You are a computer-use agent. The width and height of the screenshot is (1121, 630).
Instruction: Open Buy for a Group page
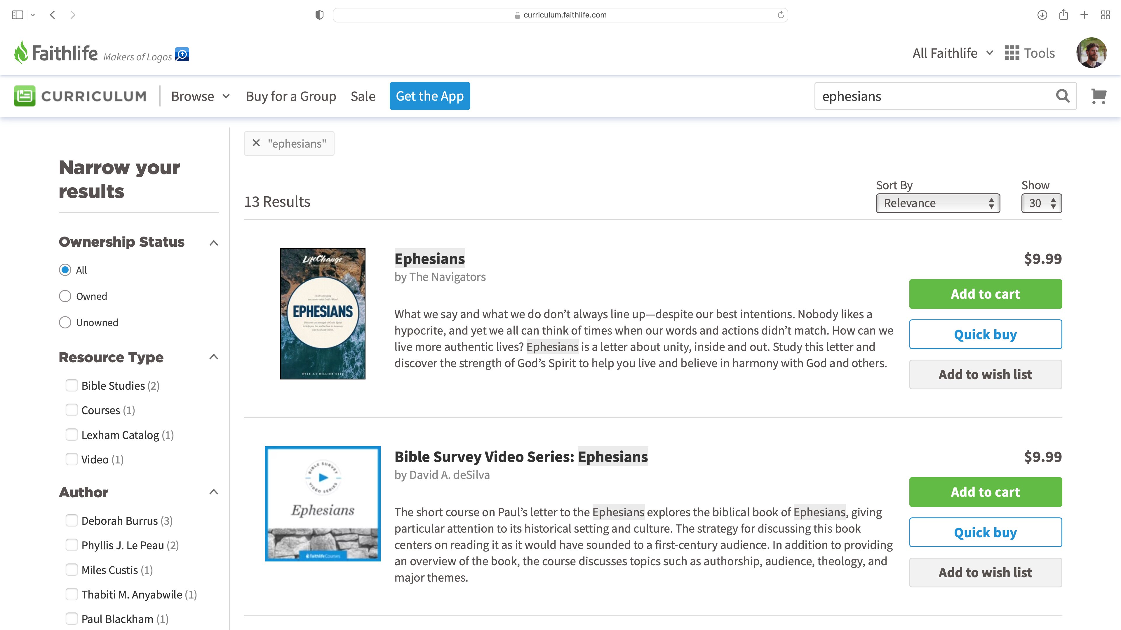[291, 96]
